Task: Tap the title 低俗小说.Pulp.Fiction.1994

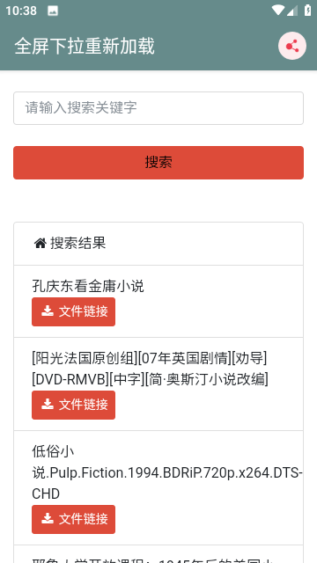Action: (x=166, y=472)
